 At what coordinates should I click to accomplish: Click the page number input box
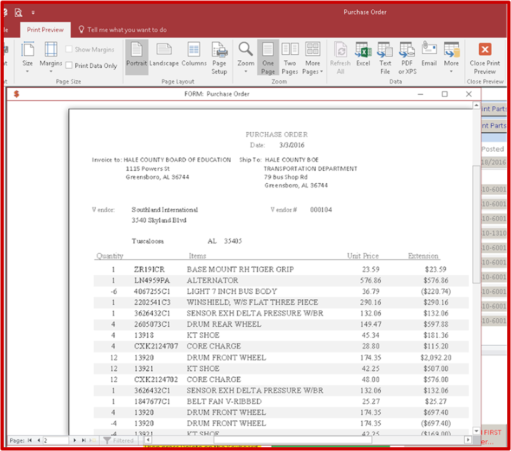56,440
